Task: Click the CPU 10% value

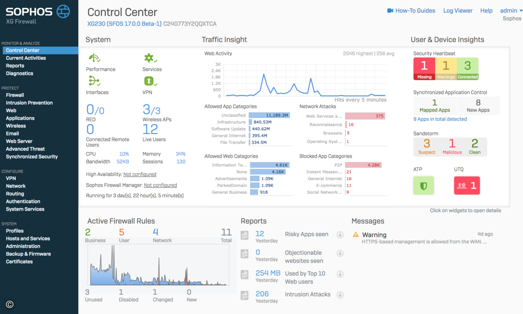Action: click(124, 154)
